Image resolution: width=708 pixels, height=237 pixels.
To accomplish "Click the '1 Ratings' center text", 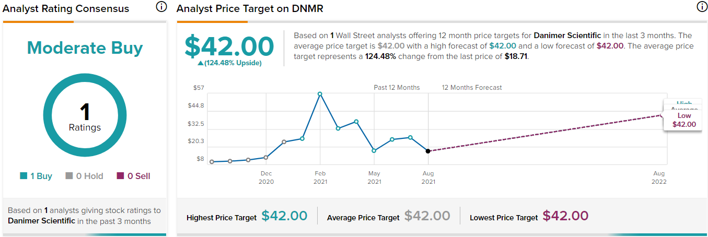I will [x=85, y=117].
